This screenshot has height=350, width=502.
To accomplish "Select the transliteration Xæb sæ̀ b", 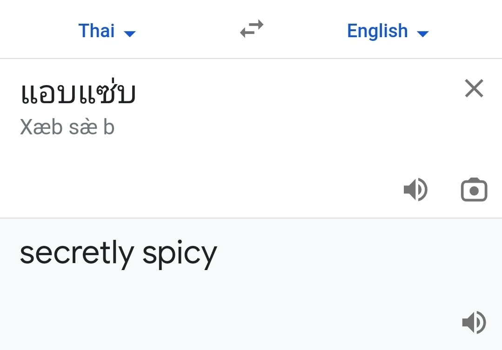I will pos(67,126).
